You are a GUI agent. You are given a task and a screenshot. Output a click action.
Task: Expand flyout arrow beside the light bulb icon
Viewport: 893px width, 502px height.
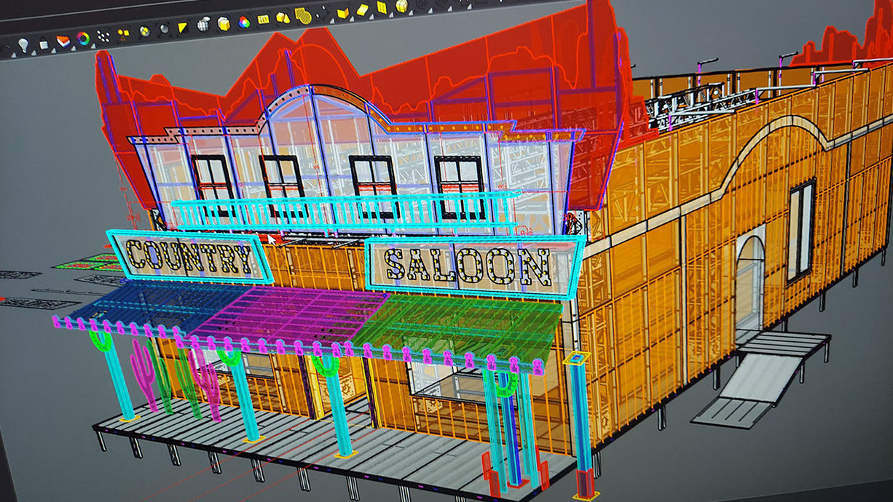tap(34, 52)
